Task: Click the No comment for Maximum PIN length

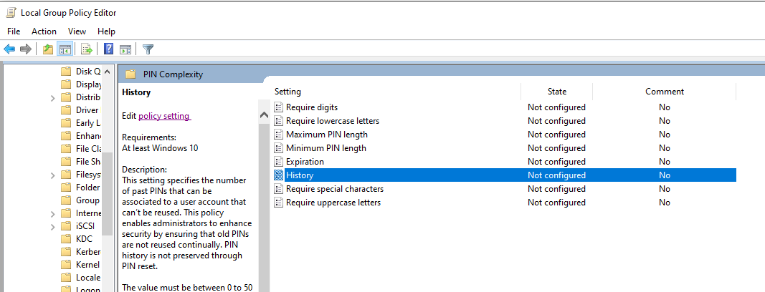Action: (665, 135)
